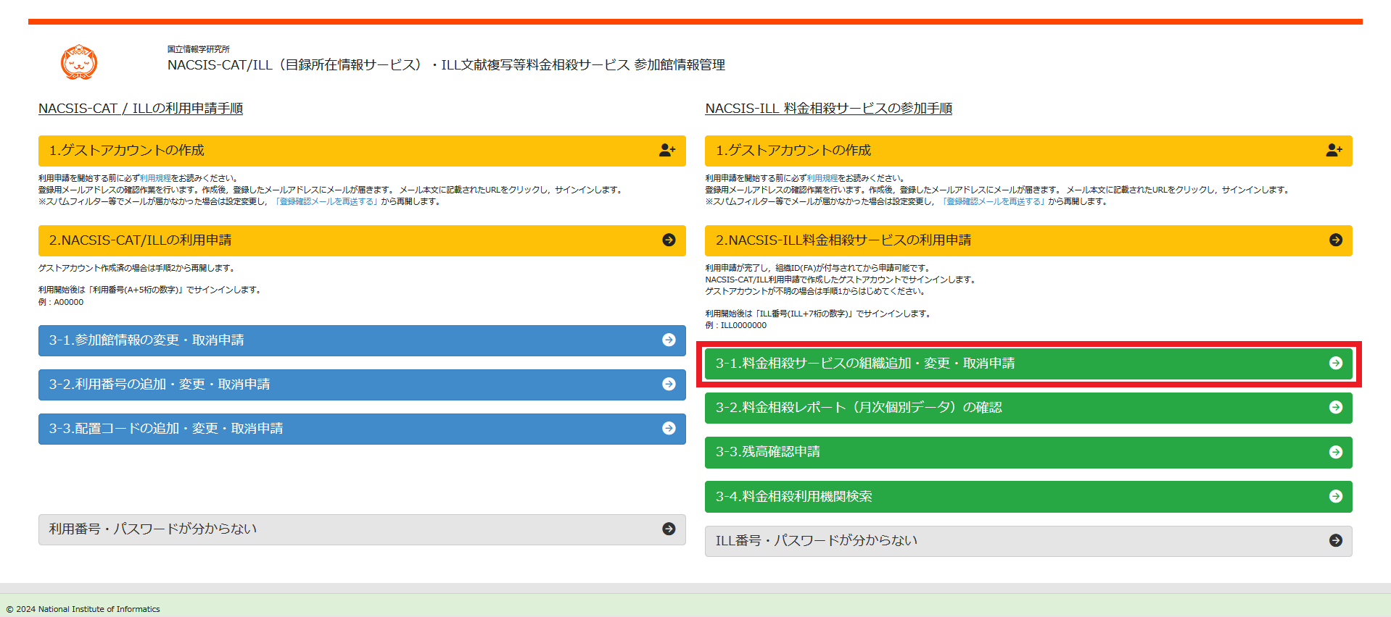
Task: Click arrow icon on ILL番号・パスワードが分からない bar
Action: click(1336, 540)
